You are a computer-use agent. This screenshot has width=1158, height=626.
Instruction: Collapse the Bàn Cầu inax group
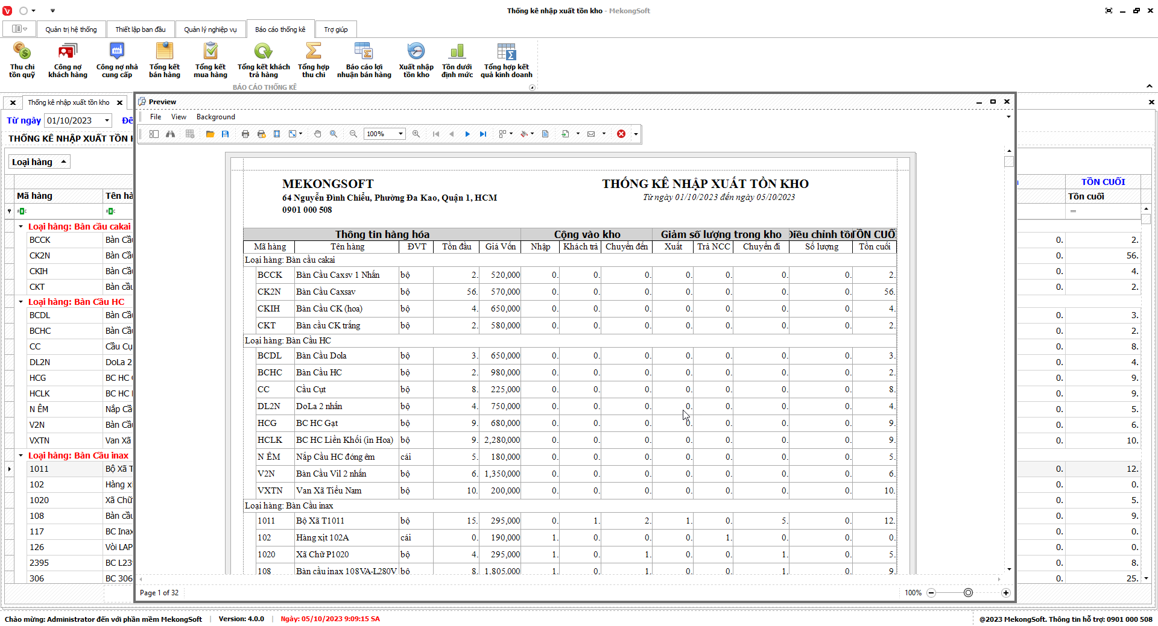(x=21, y=455)
